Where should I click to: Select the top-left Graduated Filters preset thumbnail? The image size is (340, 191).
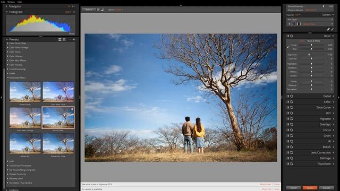(25, 92)
